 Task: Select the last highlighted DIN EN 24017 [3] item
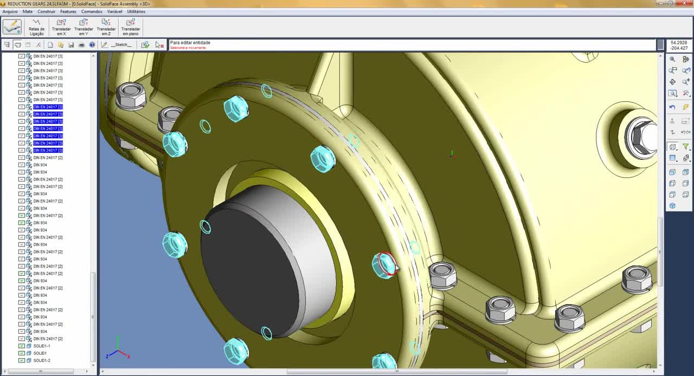[48, 150]
